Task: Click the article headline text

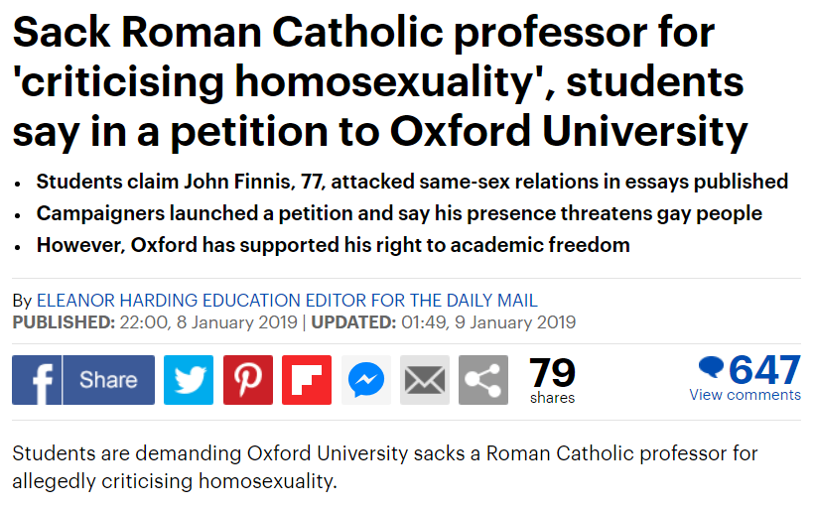Action: pos(380,83)
